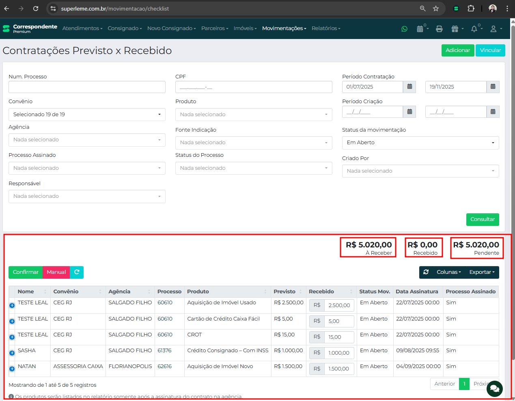The height and width of the screenshot is (401, 515).
Task: Click the green Adicionar button
Action: [x=457, y=50]
